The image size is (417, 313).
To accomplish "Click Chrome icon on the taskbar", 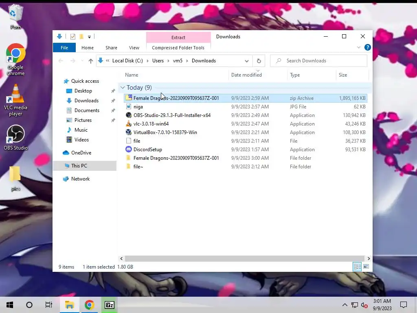I will (89, 305).
